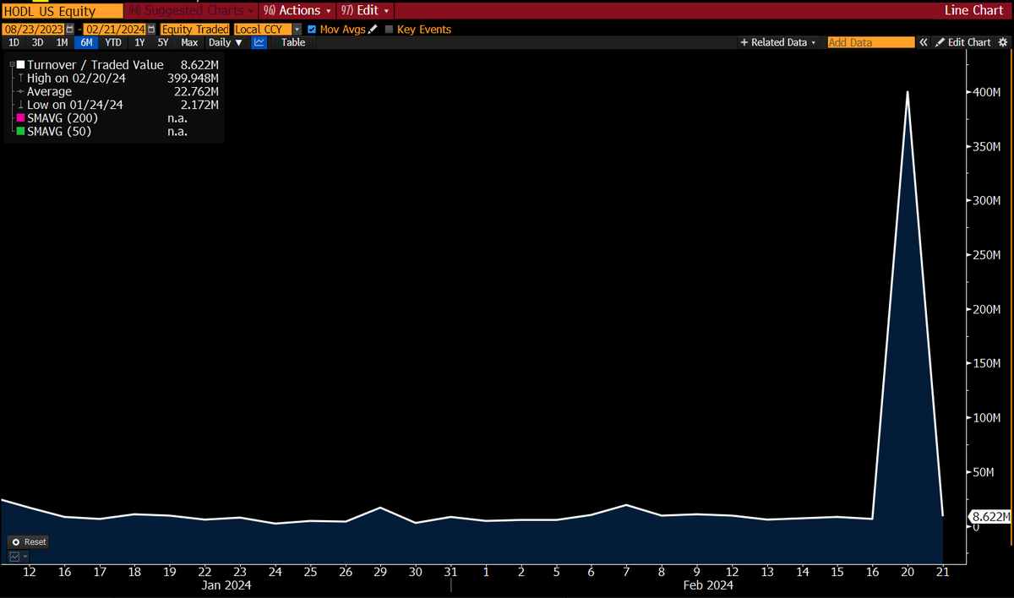Click the 08/23/2023 start date field
The width and height of the screenshot is (1014, 598).
coord(35,30)
